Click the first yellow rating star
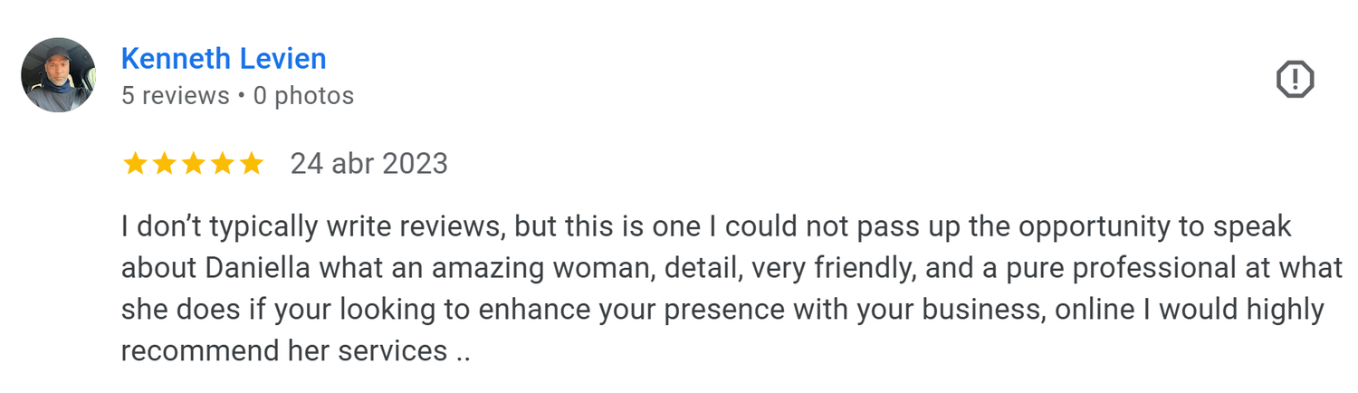 [135, 164]
